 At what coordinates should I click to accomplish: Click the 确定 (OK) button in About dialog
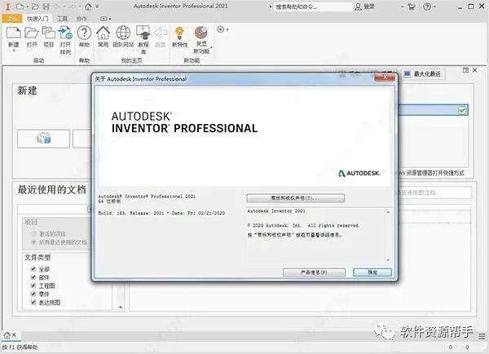[372, 272]
